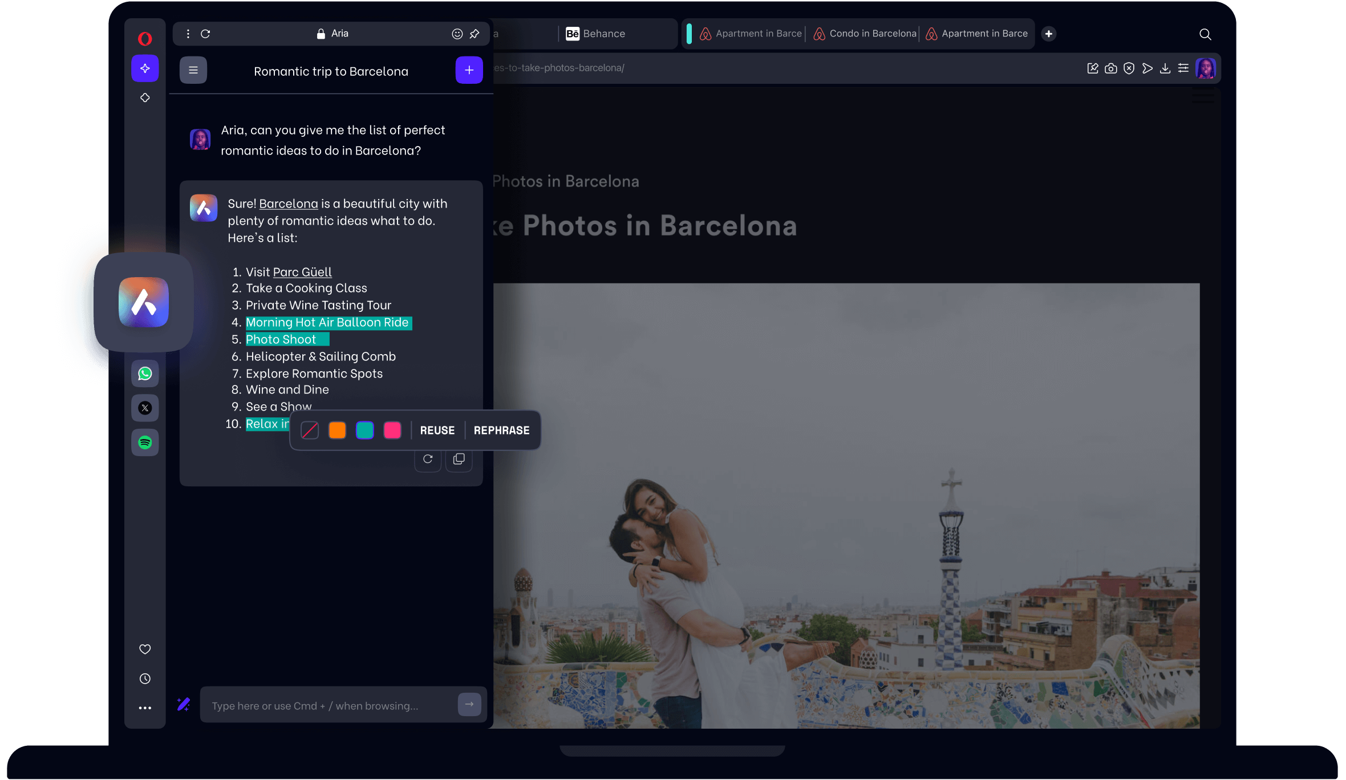Open browsing History in the sidebar
This screenshot has width=1346, height=780.
point(145,679)
